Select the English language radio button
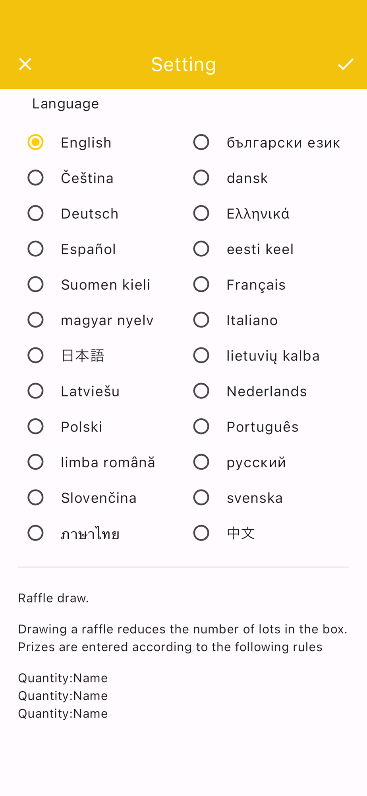The image size is (367, 796). click(35, 142)
